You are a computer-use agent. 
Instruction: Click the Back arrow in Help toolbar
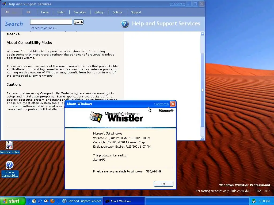click(7, 12)
